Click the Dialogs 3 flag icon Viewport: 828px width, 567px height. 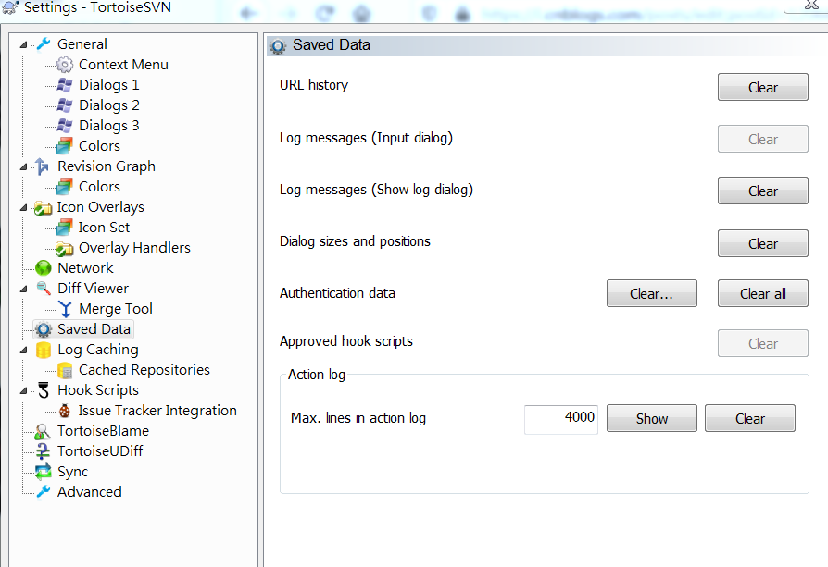click(x=65, y=126)
